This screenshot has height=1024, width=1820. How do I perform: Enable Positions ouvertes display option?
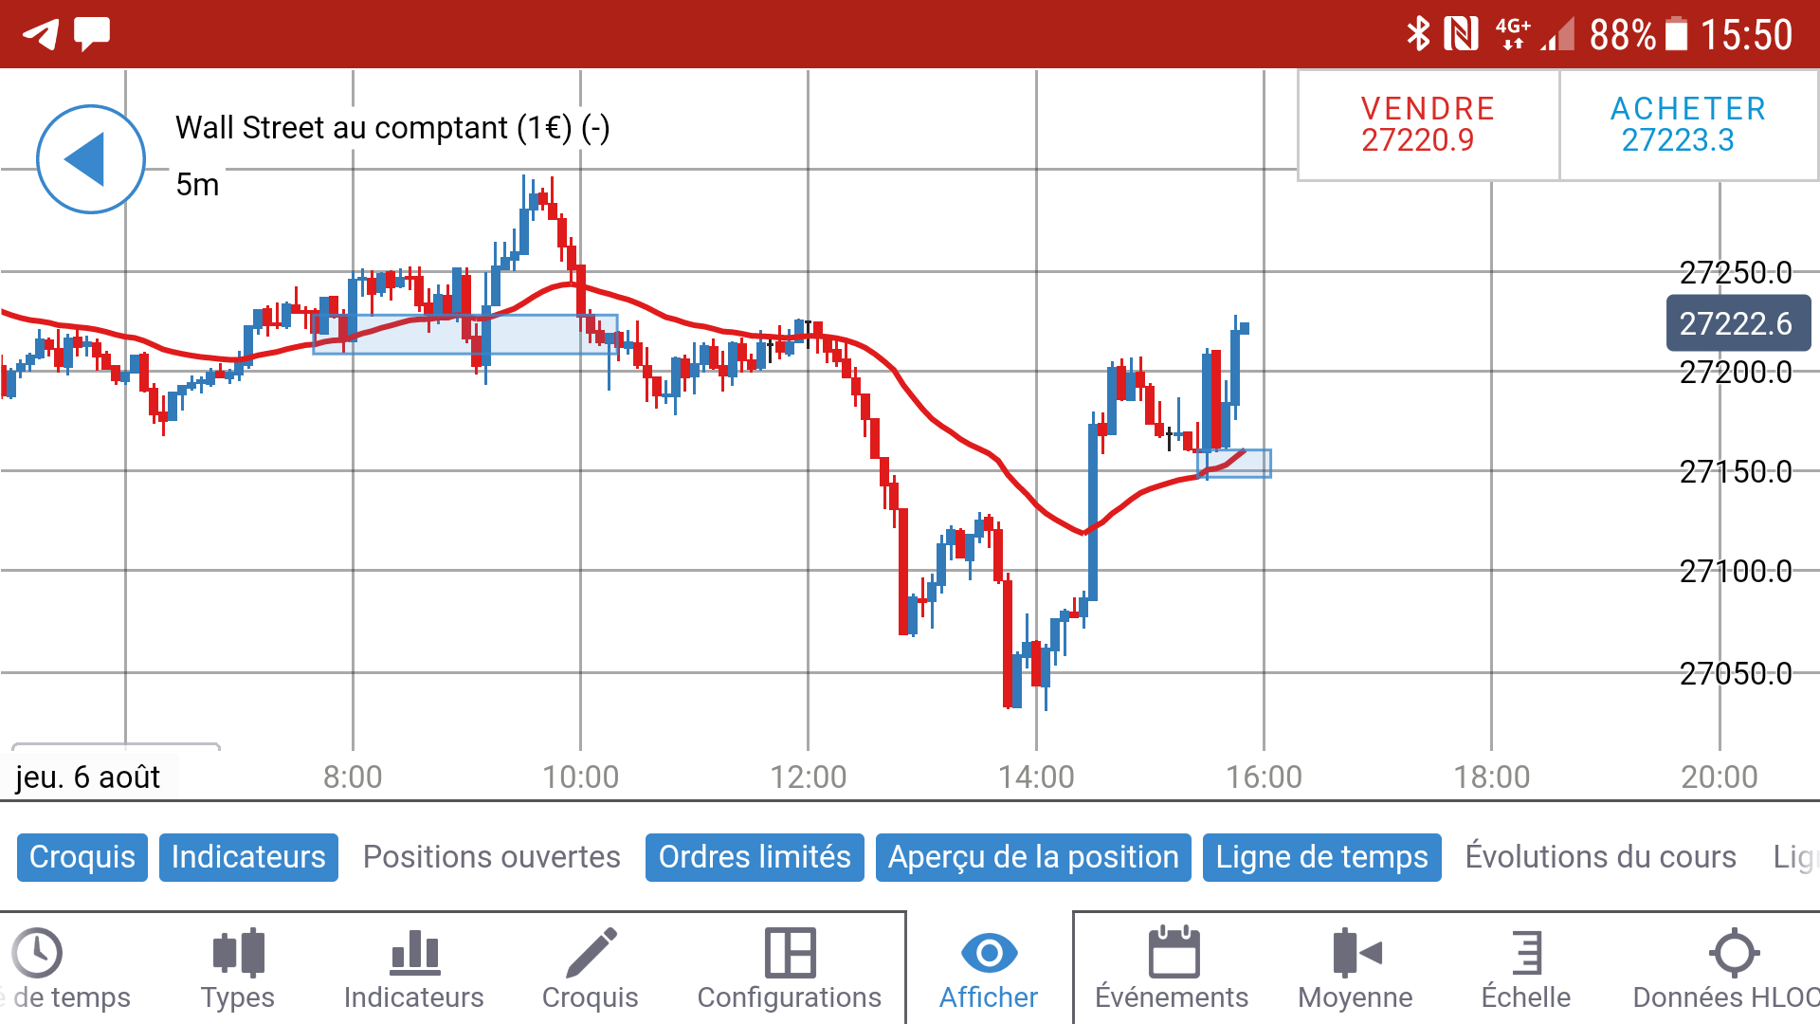(491, 857)
